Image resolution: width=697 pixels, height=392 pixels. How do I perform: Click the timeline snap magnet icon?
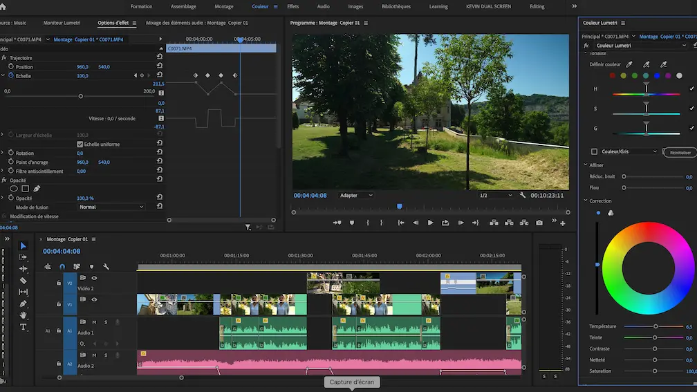click(x=62, y=266)
